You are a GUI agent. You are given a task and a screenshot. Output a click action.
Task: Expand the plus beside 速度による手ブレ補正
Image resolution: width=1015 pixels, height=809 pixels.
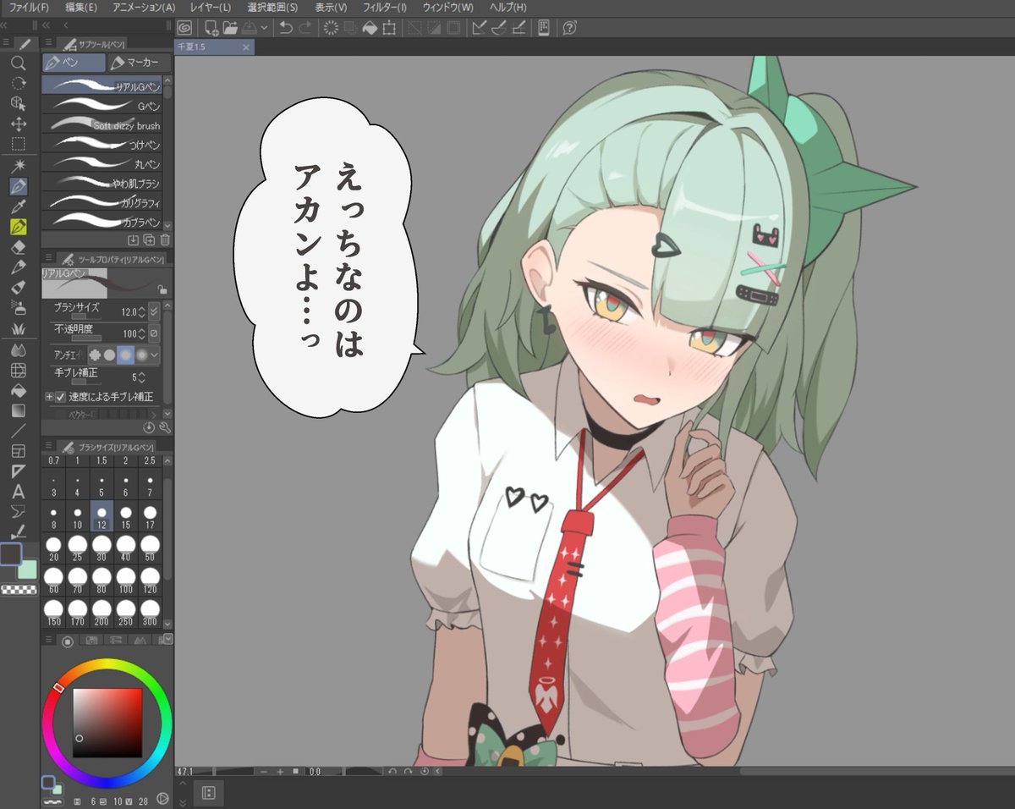click(x=49, y=396)
